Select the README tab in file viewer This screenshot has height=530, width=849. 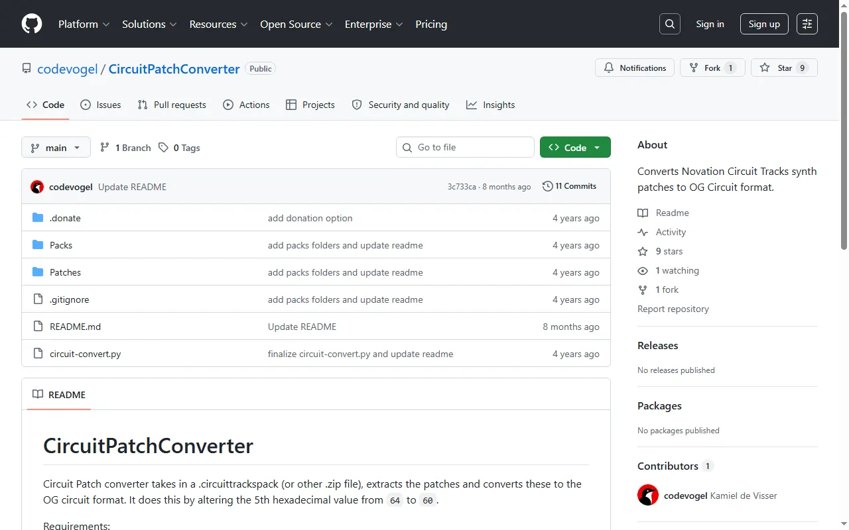tap(59, 394)
